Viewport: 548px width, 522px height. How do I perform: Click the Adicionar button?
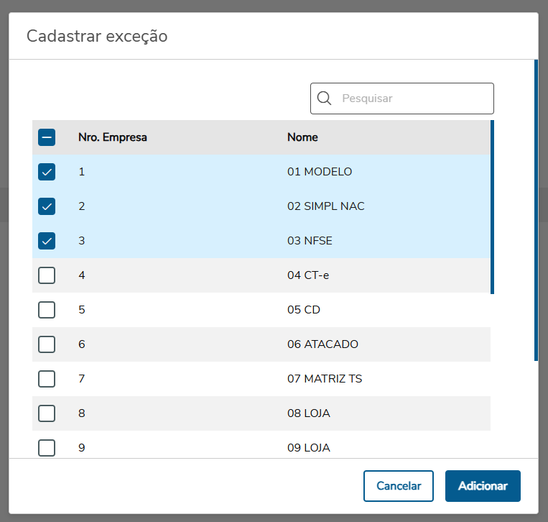483,486
